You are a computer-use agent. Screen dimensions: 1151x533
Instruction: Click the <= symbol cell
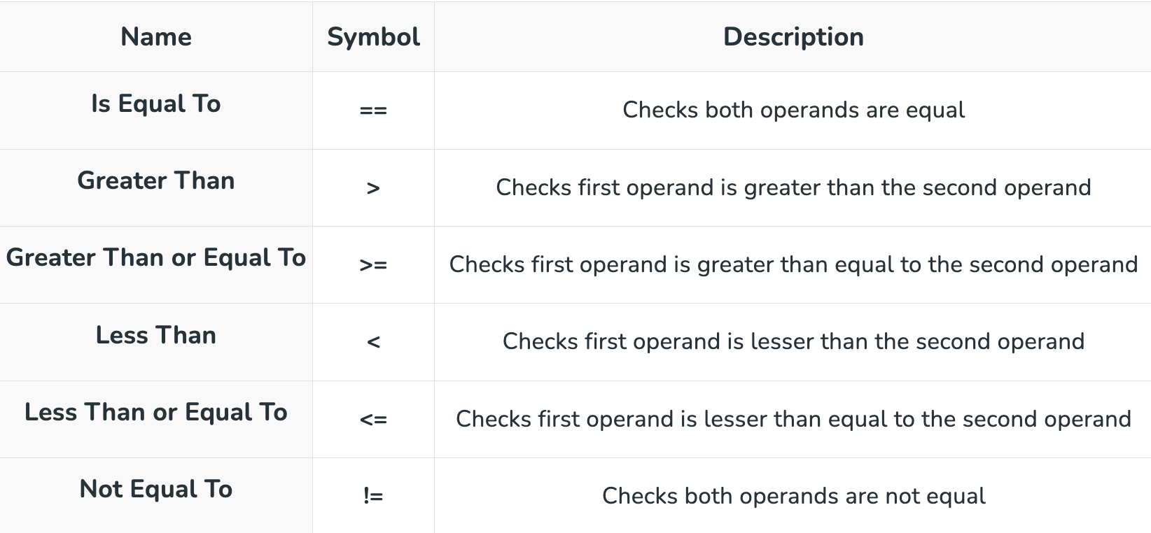pyautogui.click(x=373, y=420)
